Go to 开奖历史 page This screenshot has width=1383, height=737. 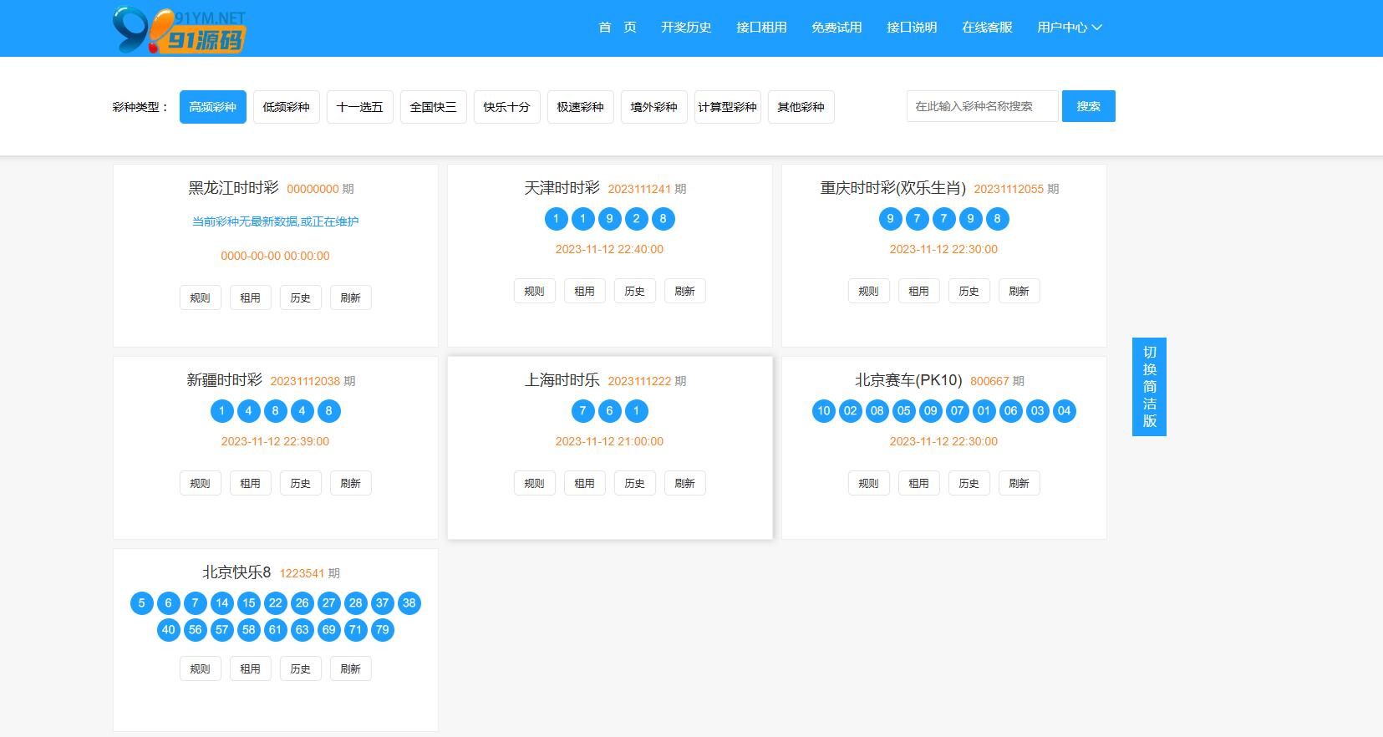coord(686,28)
